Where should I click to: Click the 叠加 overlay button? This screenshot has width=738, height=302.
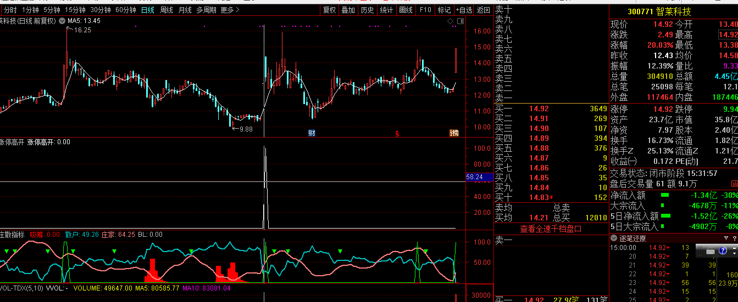(x=348, y=10)
